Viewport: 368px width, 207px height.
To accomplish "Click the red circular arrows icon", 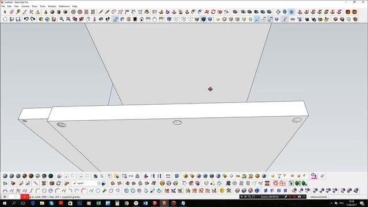I will point(213,12).
